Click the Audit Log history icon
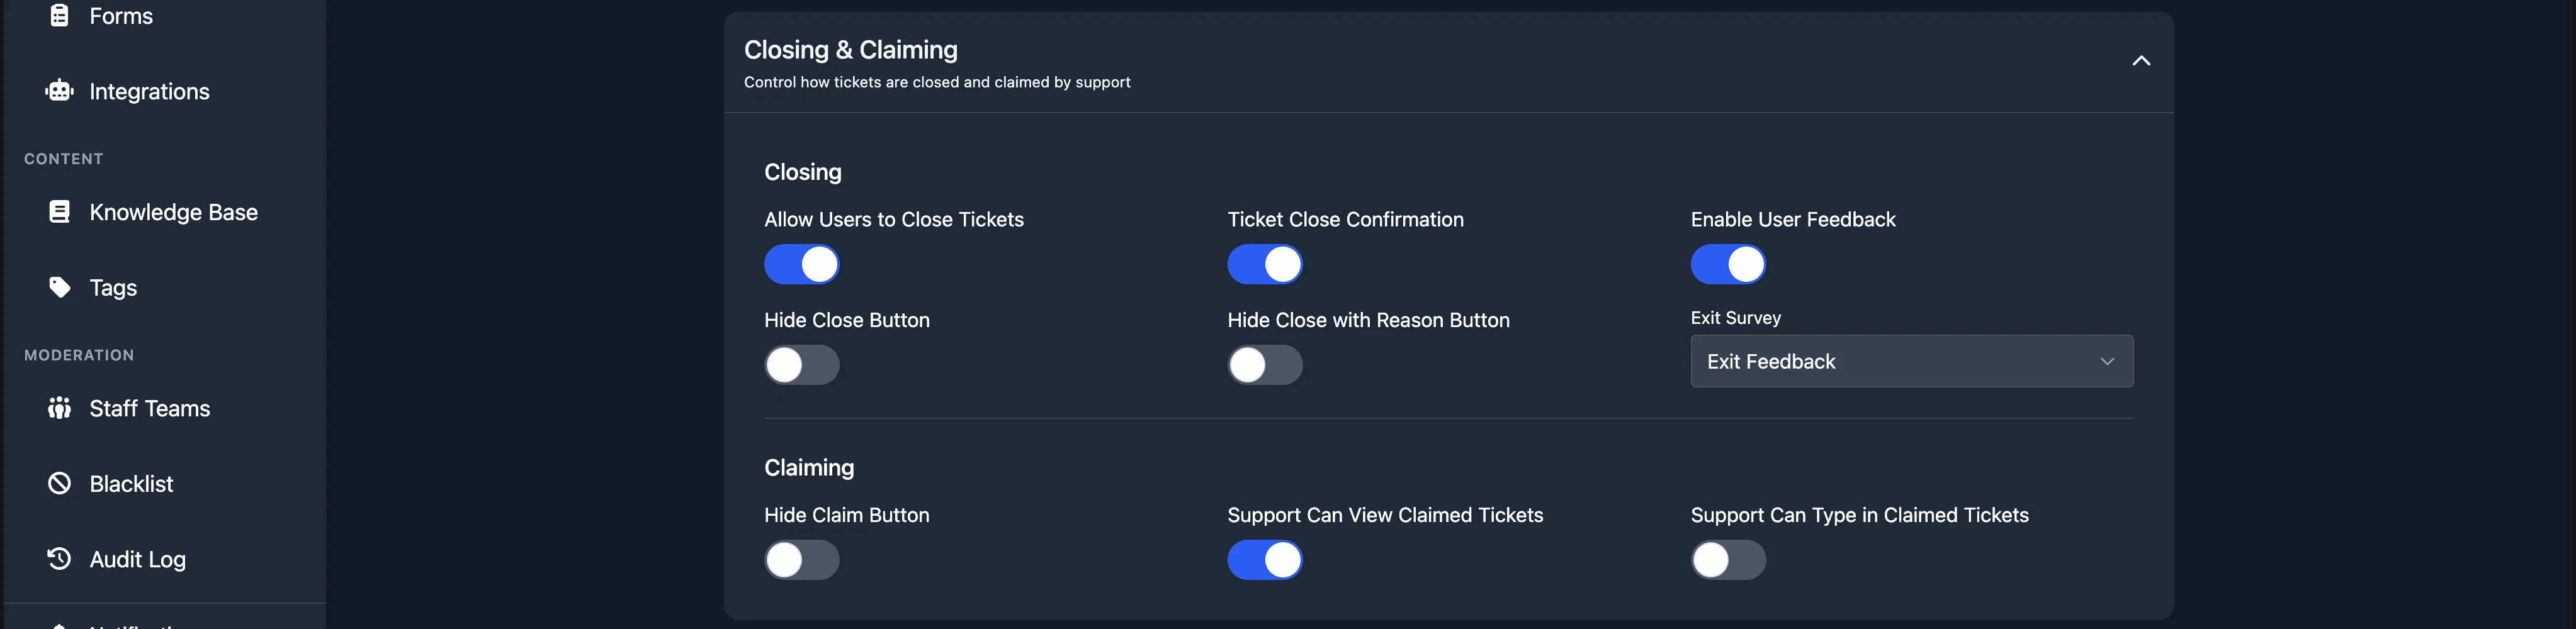The image size is (2576, 629). point(59,559)
